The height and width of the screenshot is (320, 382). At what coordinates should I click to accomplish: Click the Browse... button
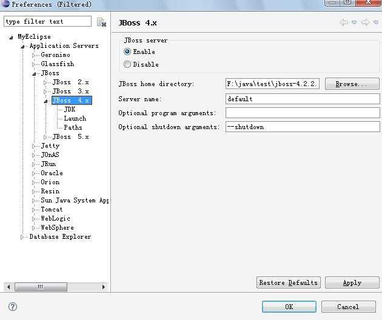click(352, 84)
